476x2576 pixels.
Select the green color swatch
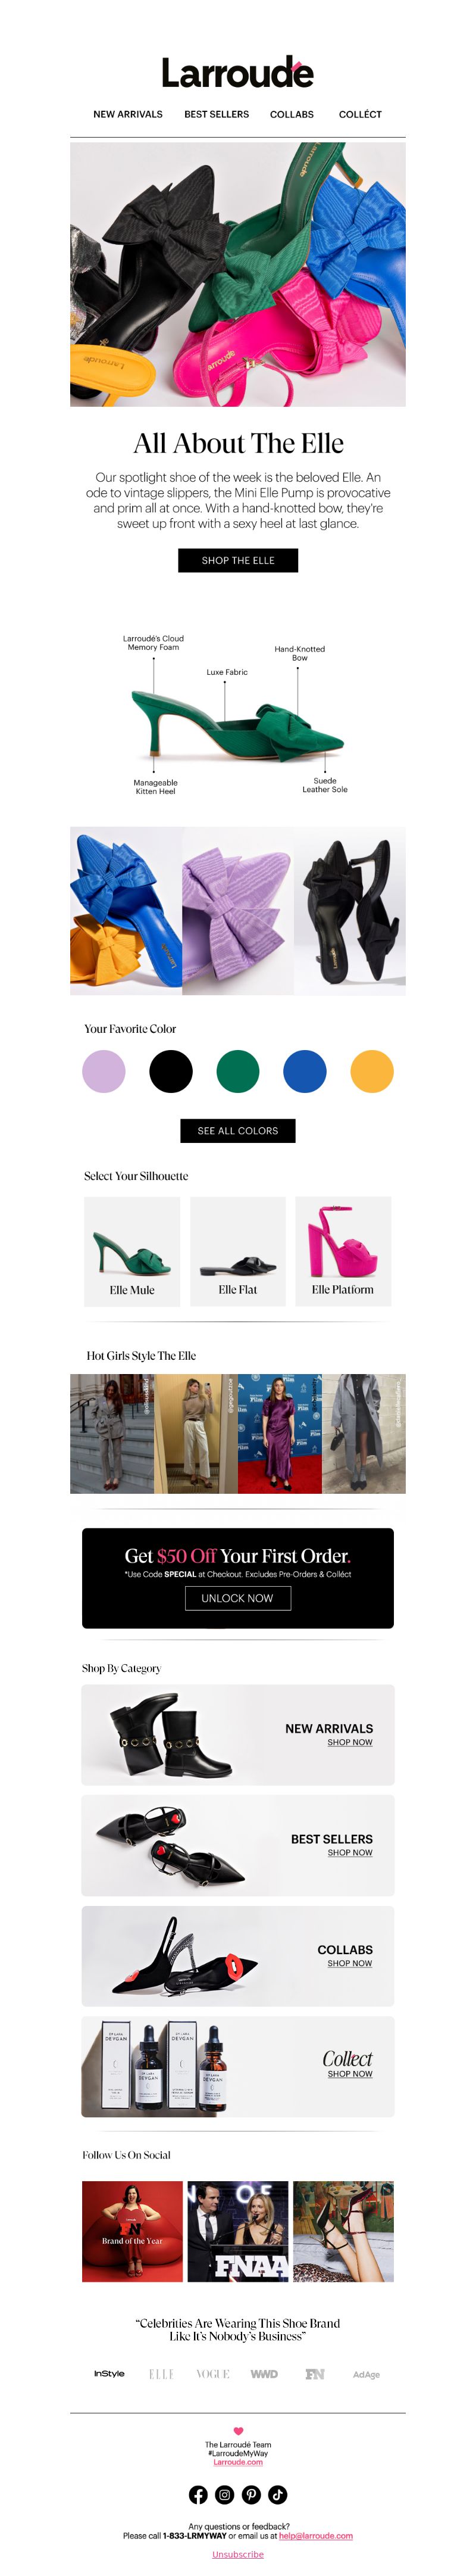click(238, 1071)
